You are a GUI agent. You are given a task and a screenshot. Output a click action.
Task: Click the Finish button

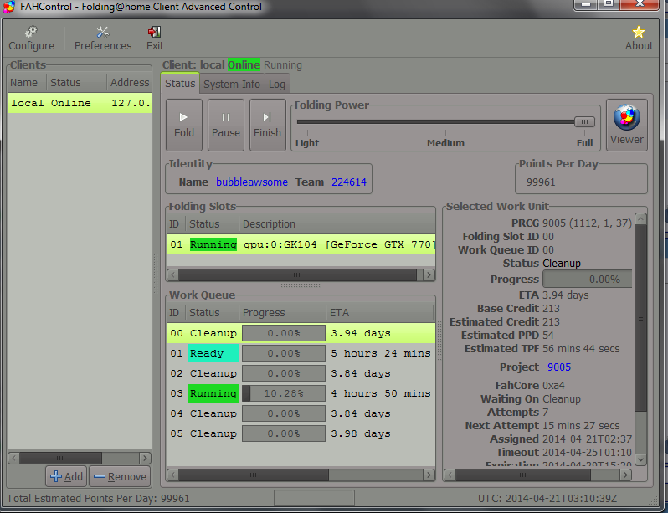pyautogui.click(x=267, y=125)
